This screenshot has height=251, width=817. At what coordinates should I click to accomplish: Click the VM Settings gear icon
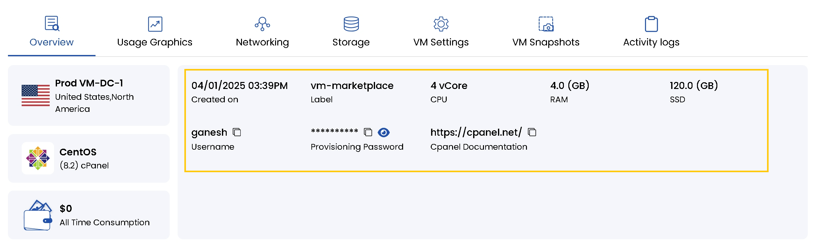[441, 23]
